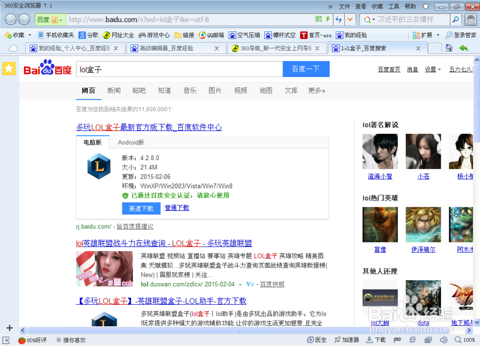Open the 设置 dropdown on Baidu page
Screen dimensions: 480x346
pos(432,70)
